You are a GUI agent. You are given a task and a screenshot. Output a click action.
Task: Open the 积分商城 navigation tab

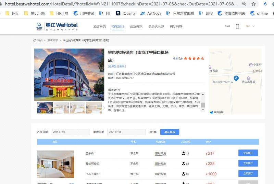tap(176, 26)
